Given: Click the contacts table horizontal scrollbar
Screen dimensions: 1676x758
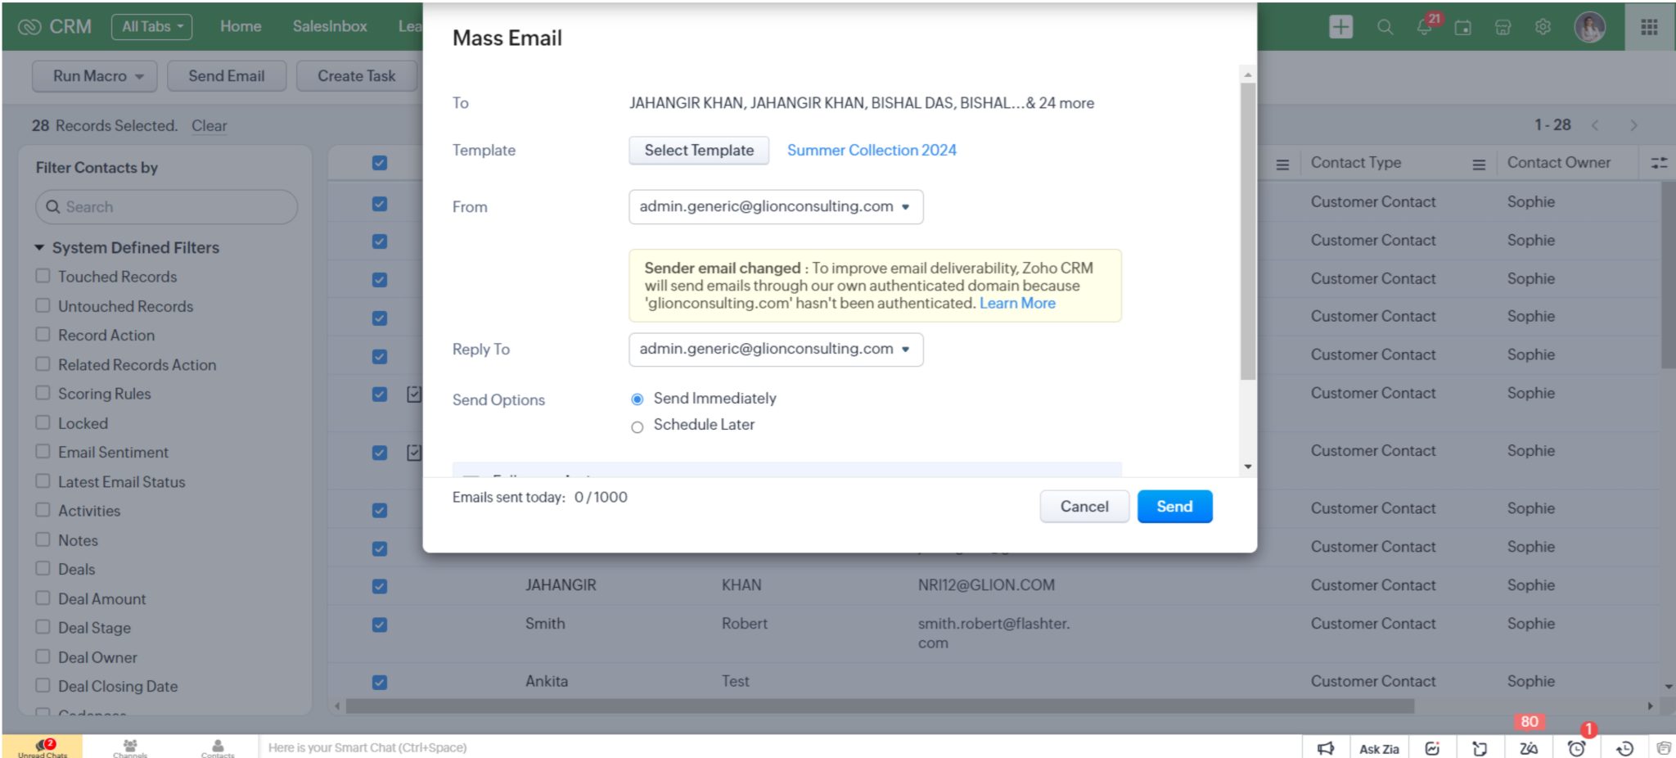Looking at the screenshot, I should point(880,706).
